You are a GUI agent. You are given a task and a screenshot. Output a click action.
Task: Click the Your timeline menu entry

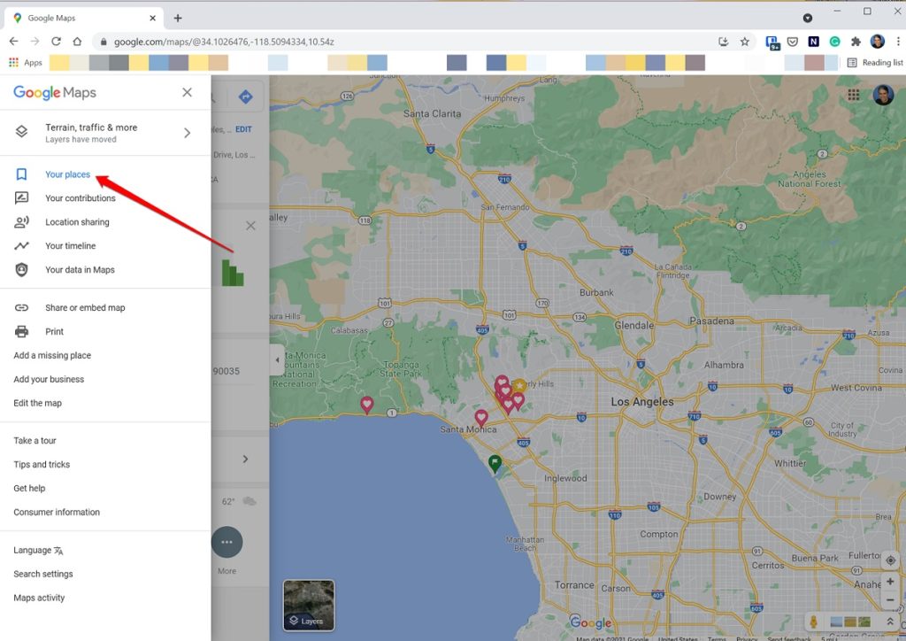click(70, 246)
